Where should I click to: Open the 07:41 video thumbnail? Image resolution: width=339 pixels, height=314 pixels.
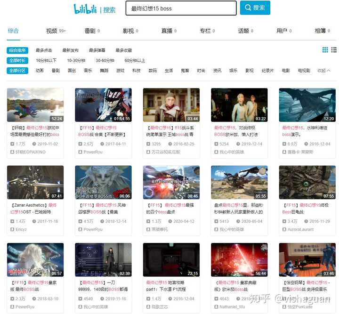(35, 182)
